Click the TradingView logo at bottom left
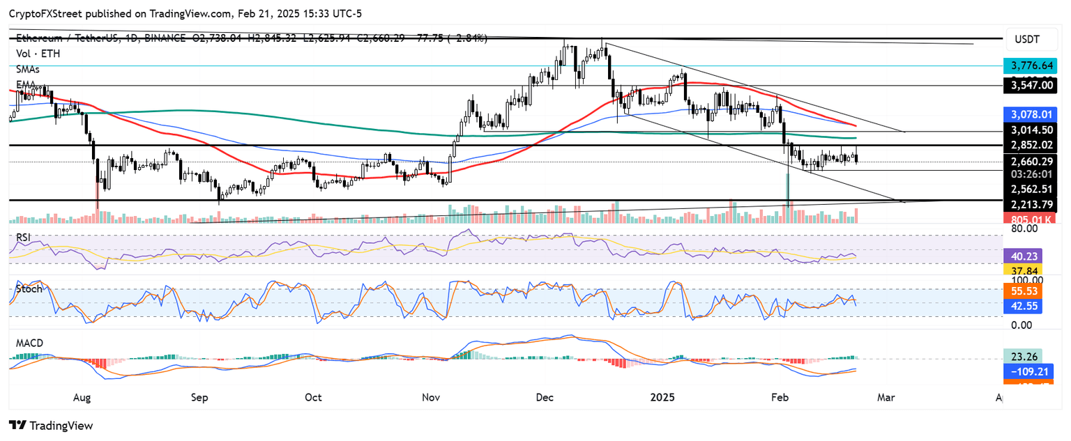Image resolution: width=1071 pixels, height=441 pixels. (50, 425)
